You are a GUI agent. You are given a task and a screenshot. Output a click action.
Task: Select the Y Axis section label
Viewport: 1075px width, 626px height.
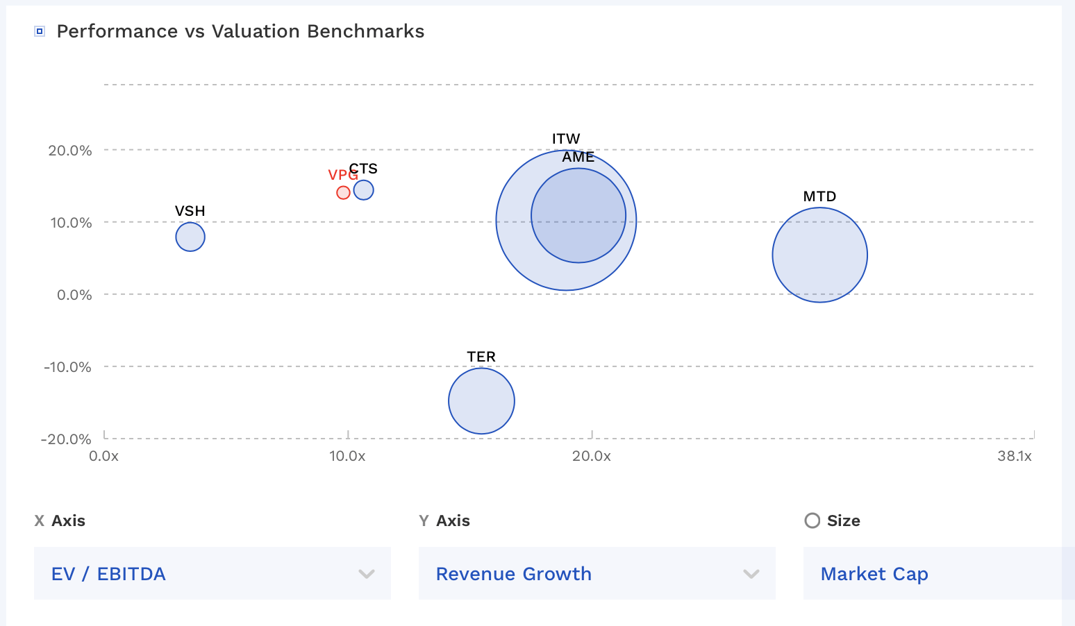tap(444, 521)
